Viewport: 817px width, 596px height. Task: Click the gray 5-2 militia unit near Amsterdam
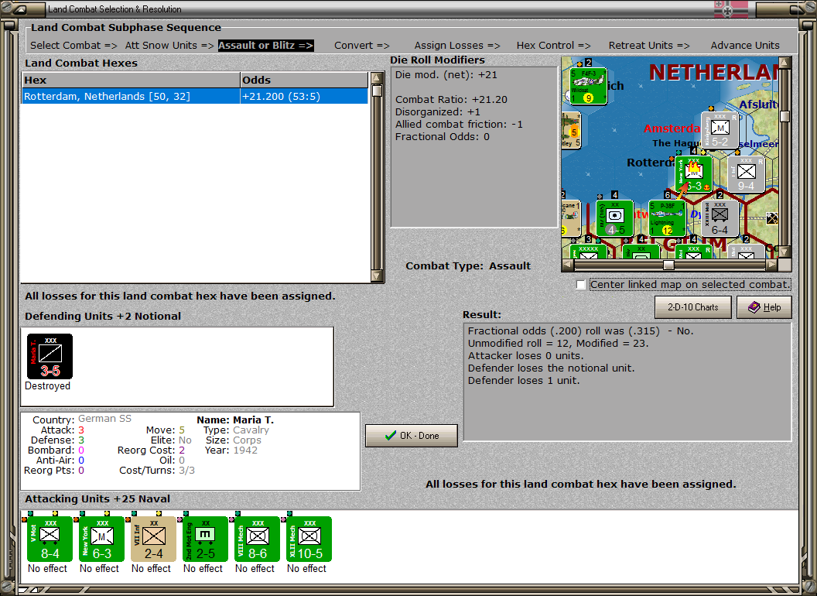click(x=720, y=130)
